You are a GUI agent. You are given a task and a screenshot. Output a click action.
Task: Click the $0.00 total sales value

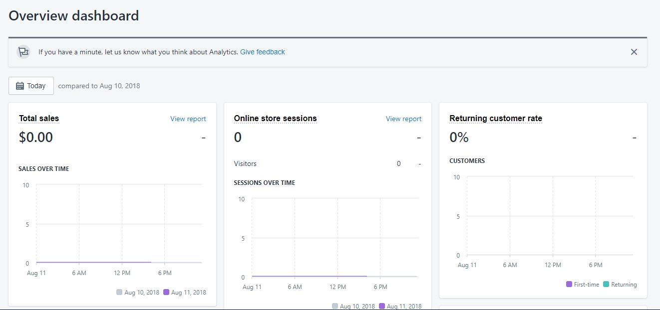click(x=36, y=137)
